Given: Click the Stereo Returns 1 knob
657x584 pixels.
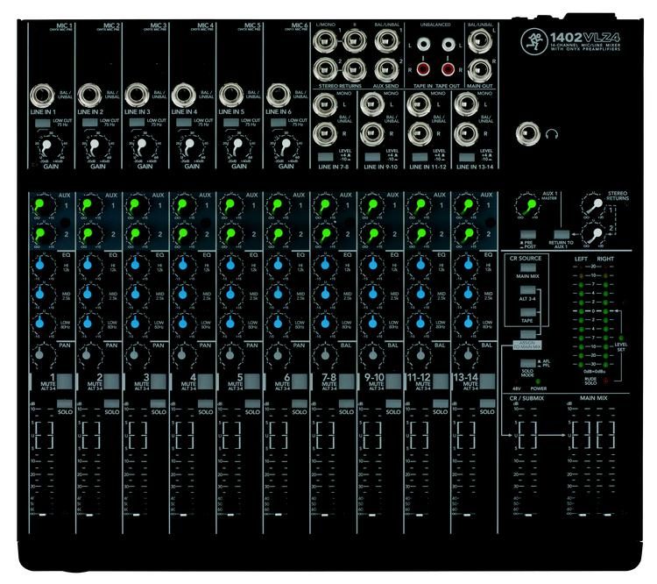Looking at the screenshot, I should tap(595, 205).
